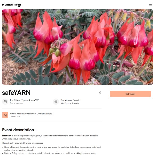
Task: Open the Add to calendar link
Action: 16,103
